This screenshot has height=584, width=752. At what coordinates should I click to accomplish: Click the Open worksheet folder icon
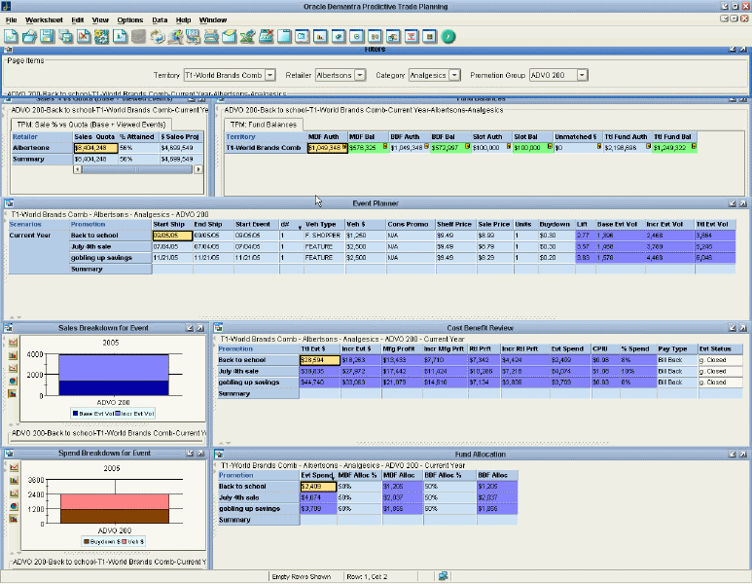[x=29, y=37]
